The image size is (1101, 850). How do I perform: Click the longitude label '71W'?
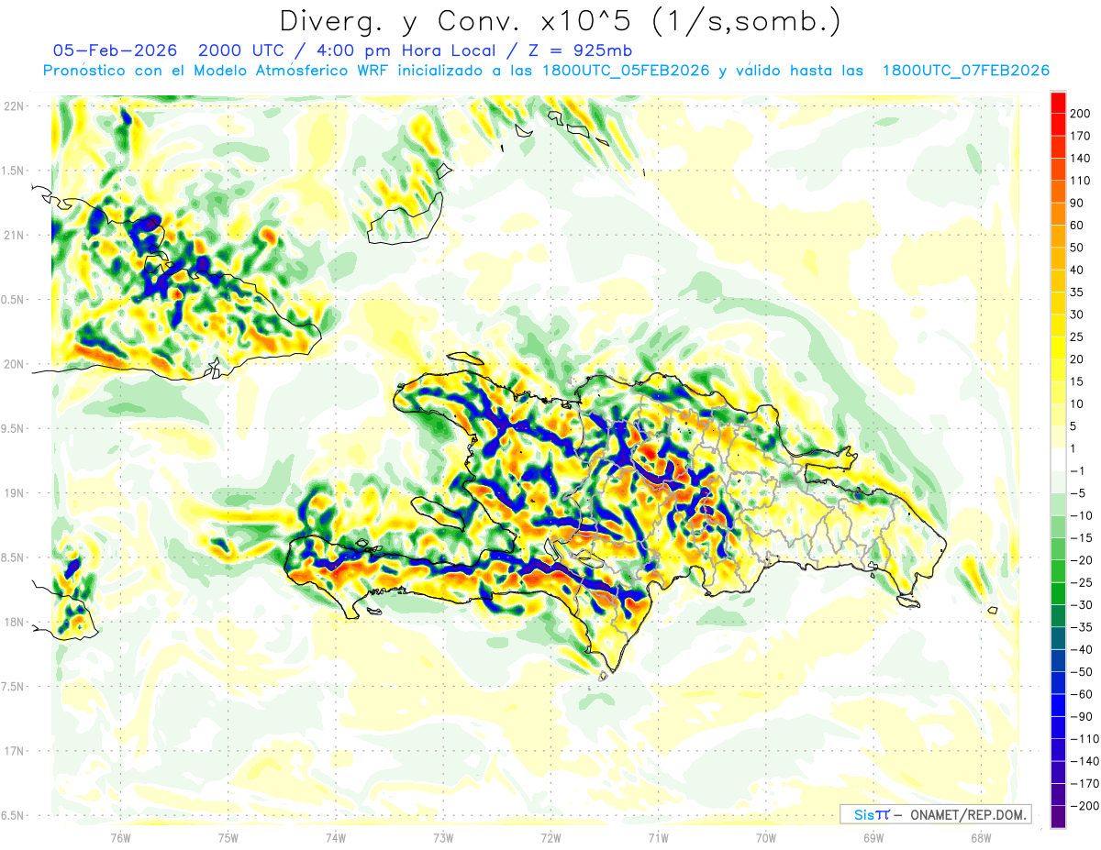click(658, 837)
